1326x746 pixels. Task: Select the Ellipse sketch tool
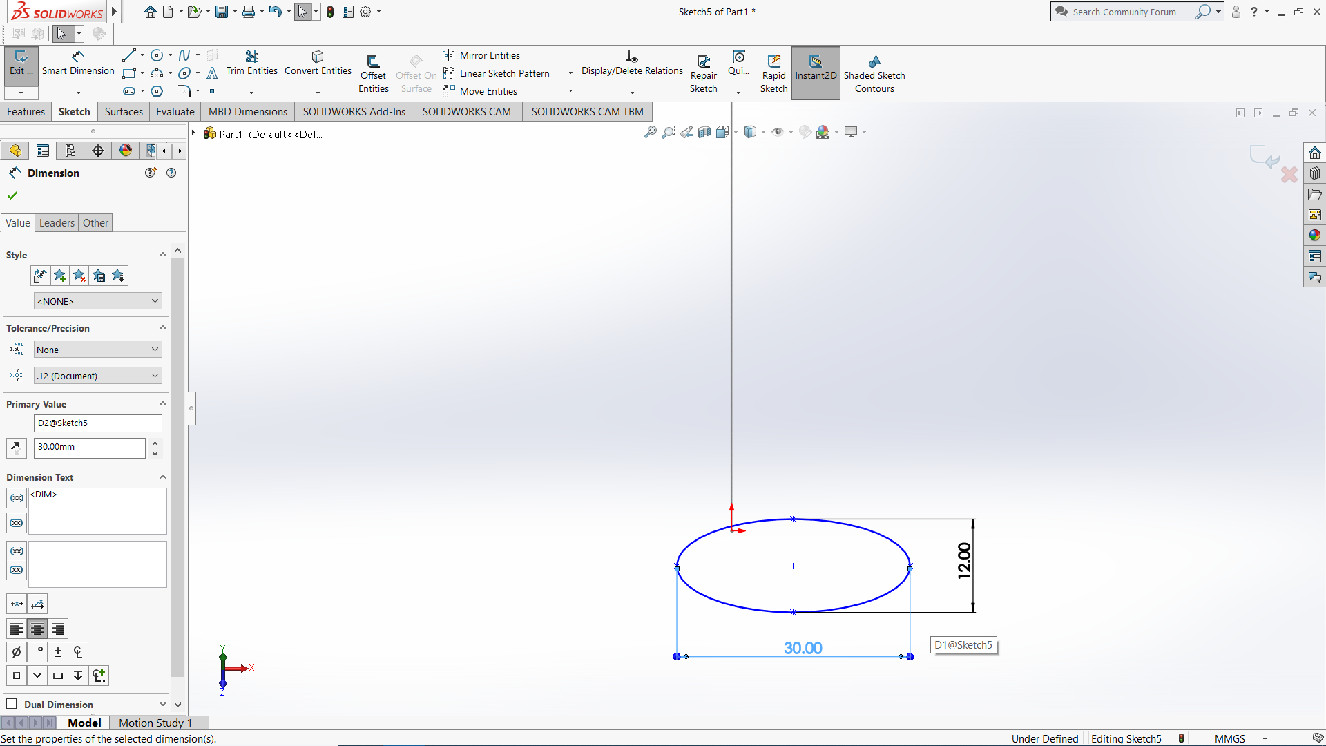(184, 73)
